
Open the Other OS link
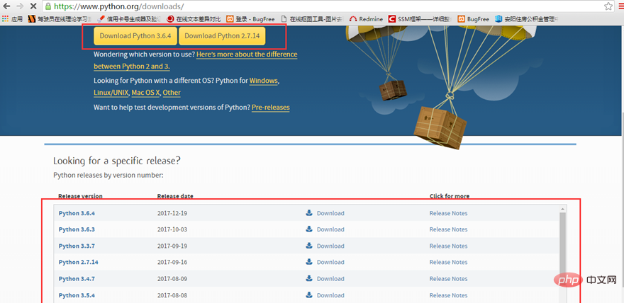point(172,93)
